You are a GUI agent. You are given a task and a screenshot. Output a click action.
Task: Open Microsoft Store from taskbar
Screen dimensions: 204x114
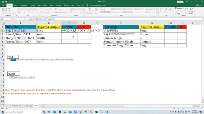(60, 112)
